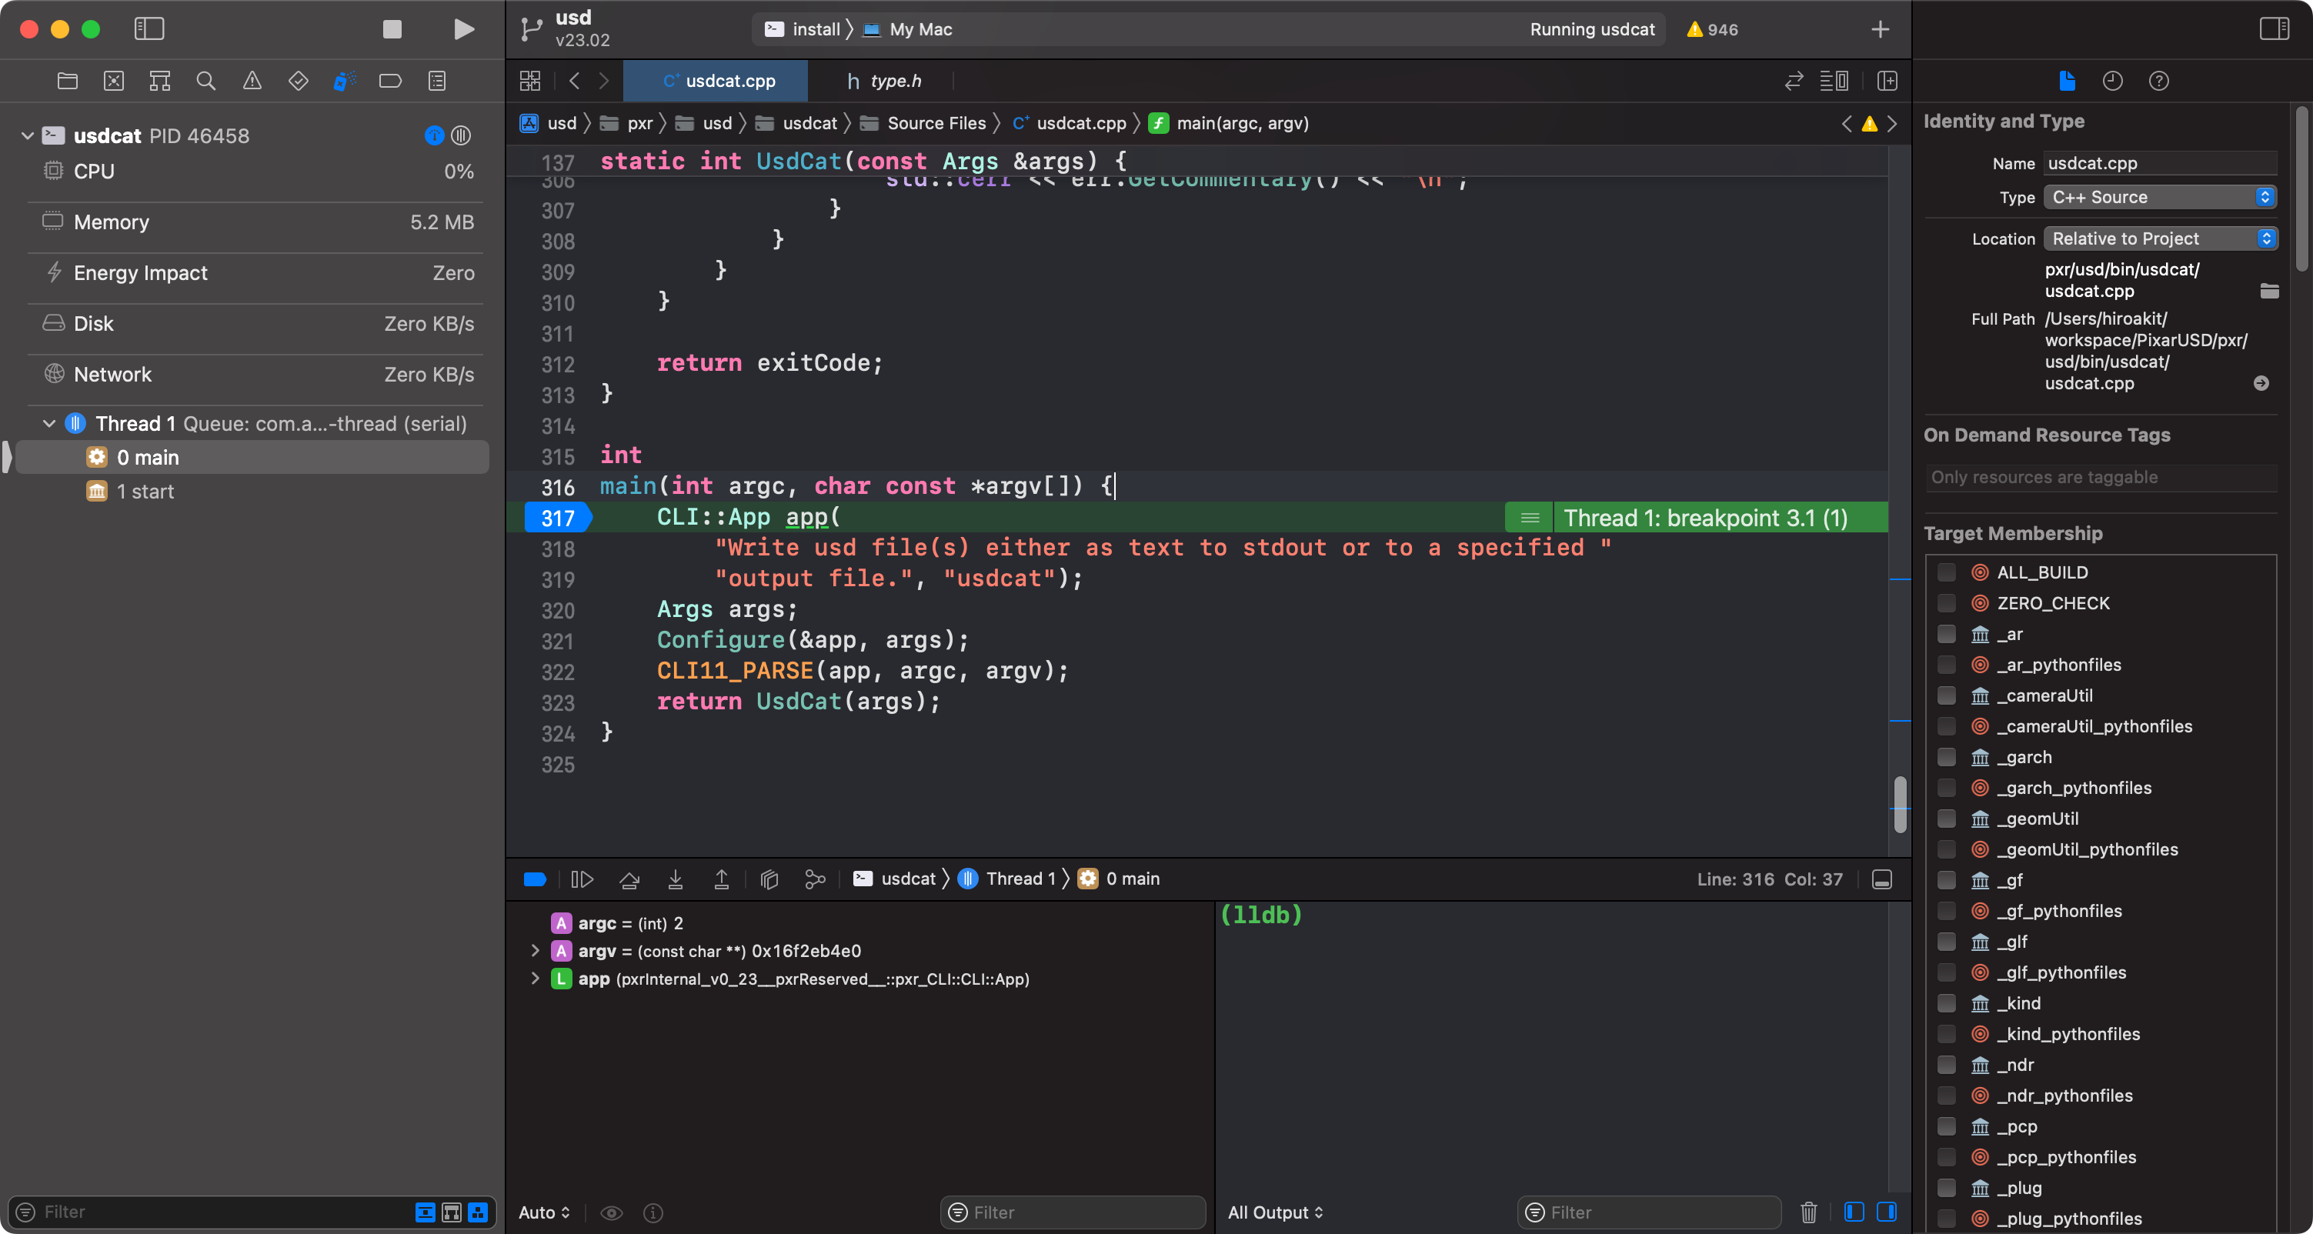Add a new editor pane
This screenshot has width=2313, height=1234.
tap(1887, 81)
